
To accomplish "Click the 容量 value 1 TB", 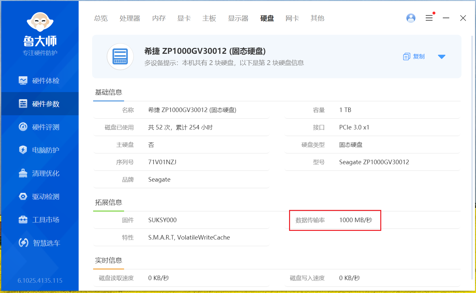I will coord(345,110).
